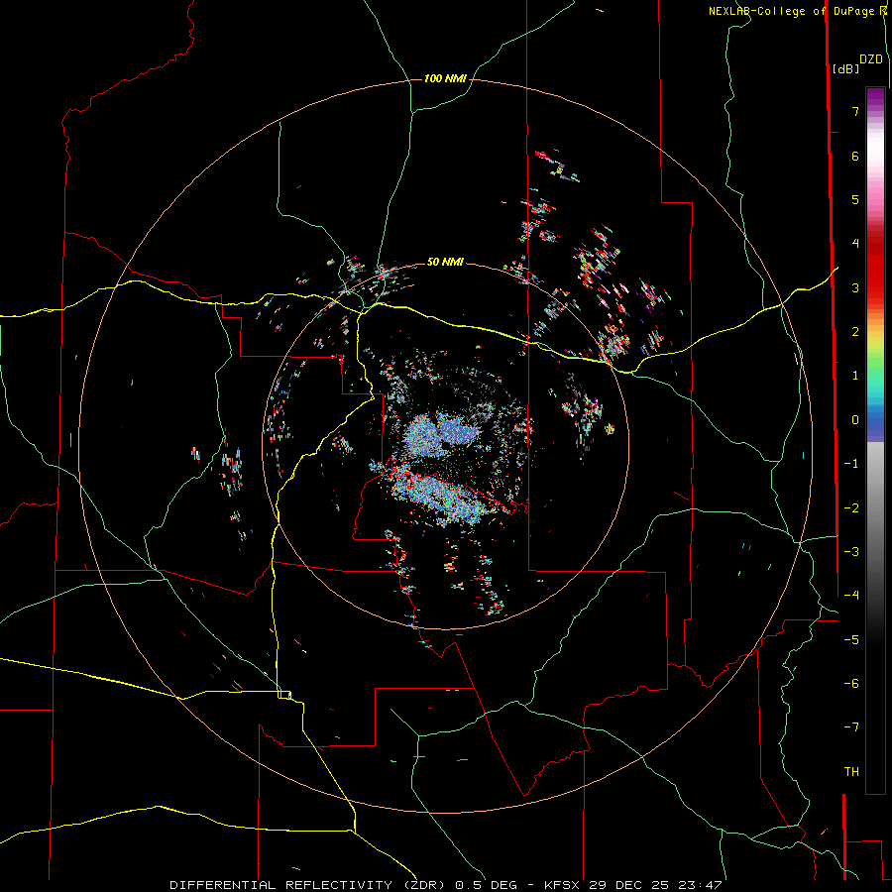
Task: Click the 4 tick label on color scale
Action: coord(855,244)
